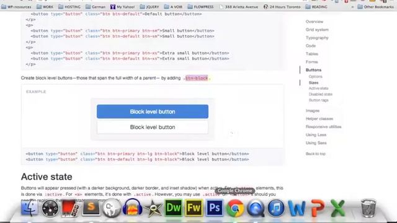
Task: Open the Trash in the dock
Action: (x=368, y=208)
